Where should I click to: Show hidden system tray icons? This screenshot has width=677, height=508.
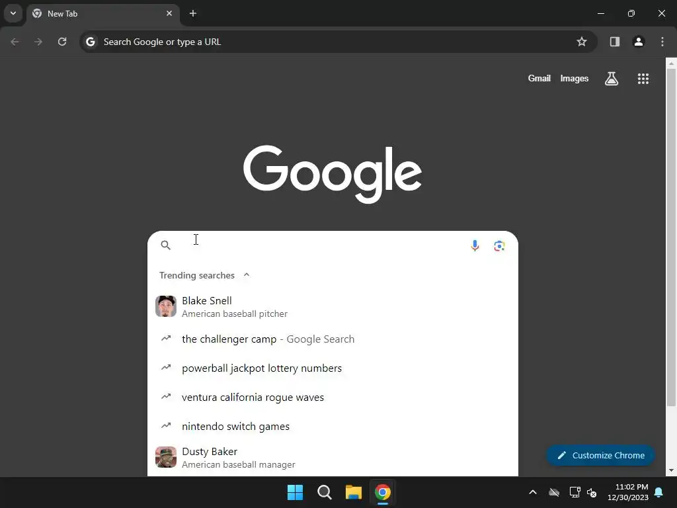(x=533, y=492)
